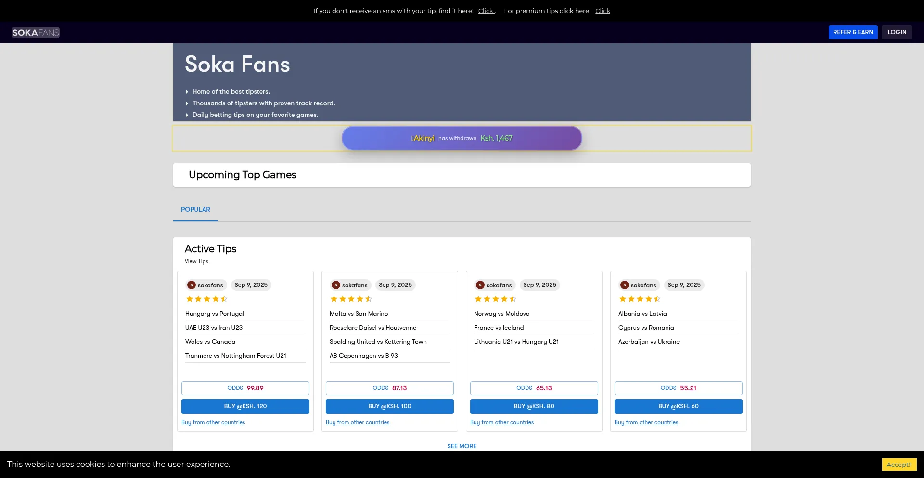Click the ODDS 65.13 box
The image size is (924, 478).
coord(534,388)
